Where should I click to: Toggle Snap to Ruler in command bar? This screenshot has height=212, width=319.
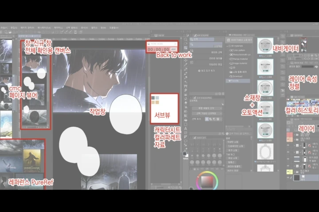tap(62, 32)
